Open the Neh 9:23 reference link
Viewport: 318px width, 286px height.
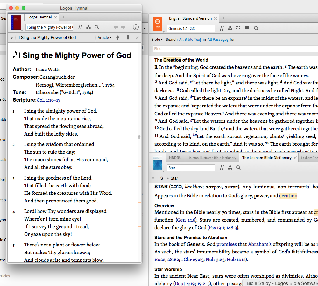215,260
